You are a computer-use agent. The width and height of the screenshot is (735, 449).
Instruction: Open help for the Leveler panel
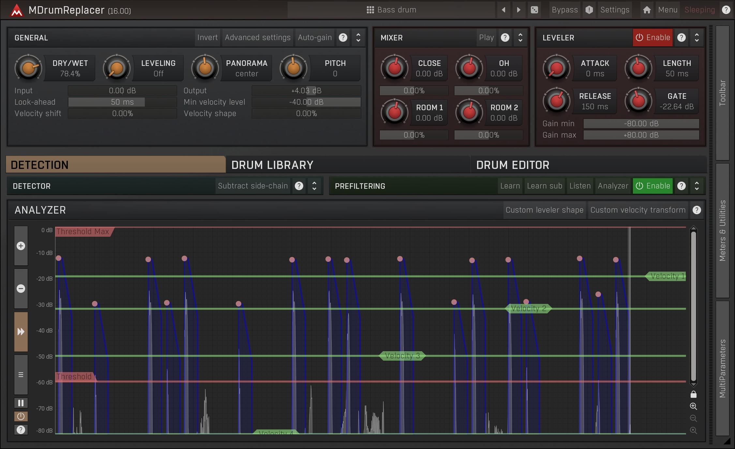pyautogui.click(x=681, y=37)
